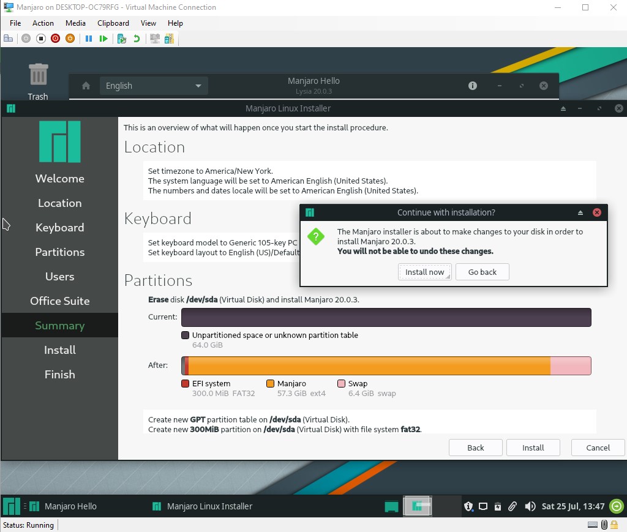Click the pink Swap segment in After bar
627x532 pixels.
570,365
